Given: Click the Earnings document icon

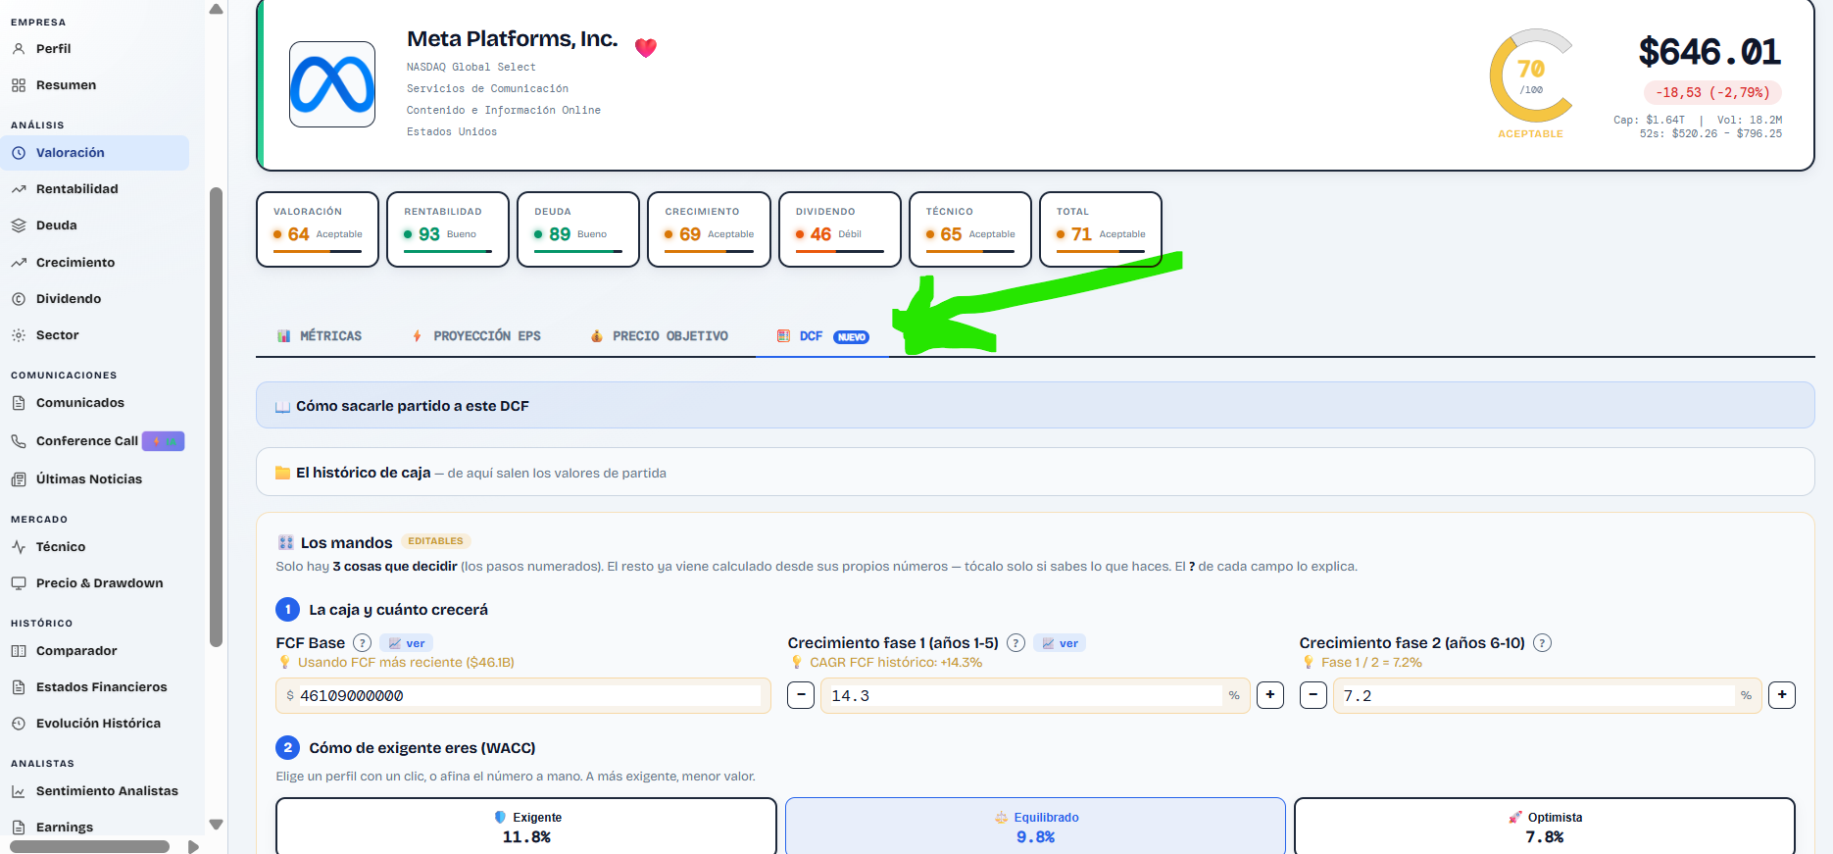Looking at the screenshot, I should pyautogui.click(x=19, y=828).
